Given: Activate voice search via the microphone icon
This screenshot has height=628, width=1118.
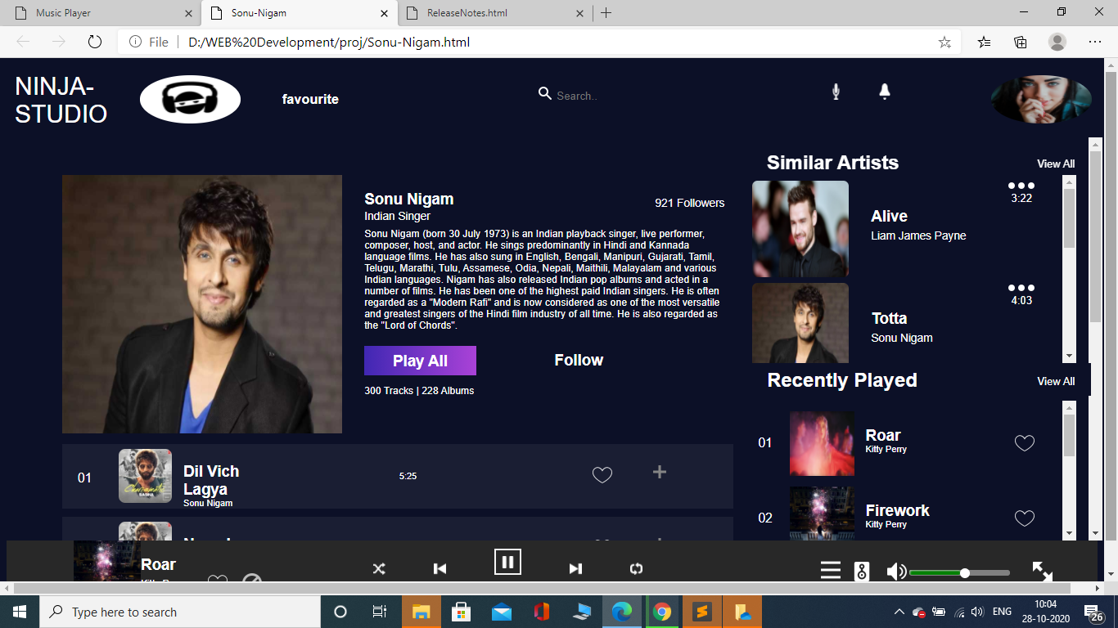Looking at the screenshot, I should coord(836,92).
